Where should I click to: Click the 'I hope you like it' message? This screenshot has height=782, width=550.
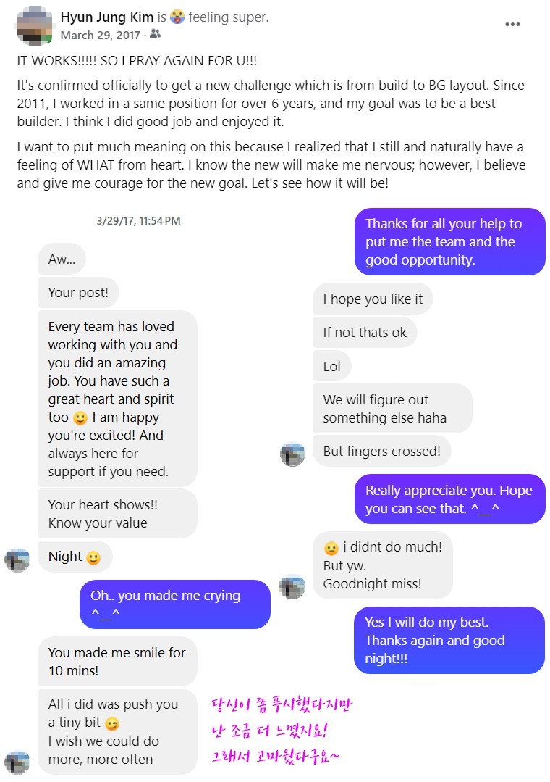[373, 299]
